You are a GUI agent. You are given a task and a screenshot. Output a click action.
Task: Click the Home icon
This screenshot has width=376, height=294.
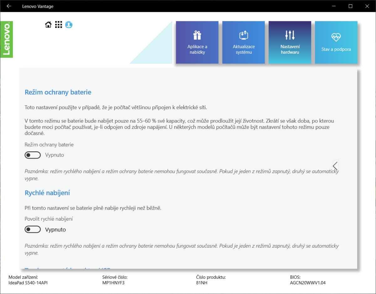coord(48,25)
